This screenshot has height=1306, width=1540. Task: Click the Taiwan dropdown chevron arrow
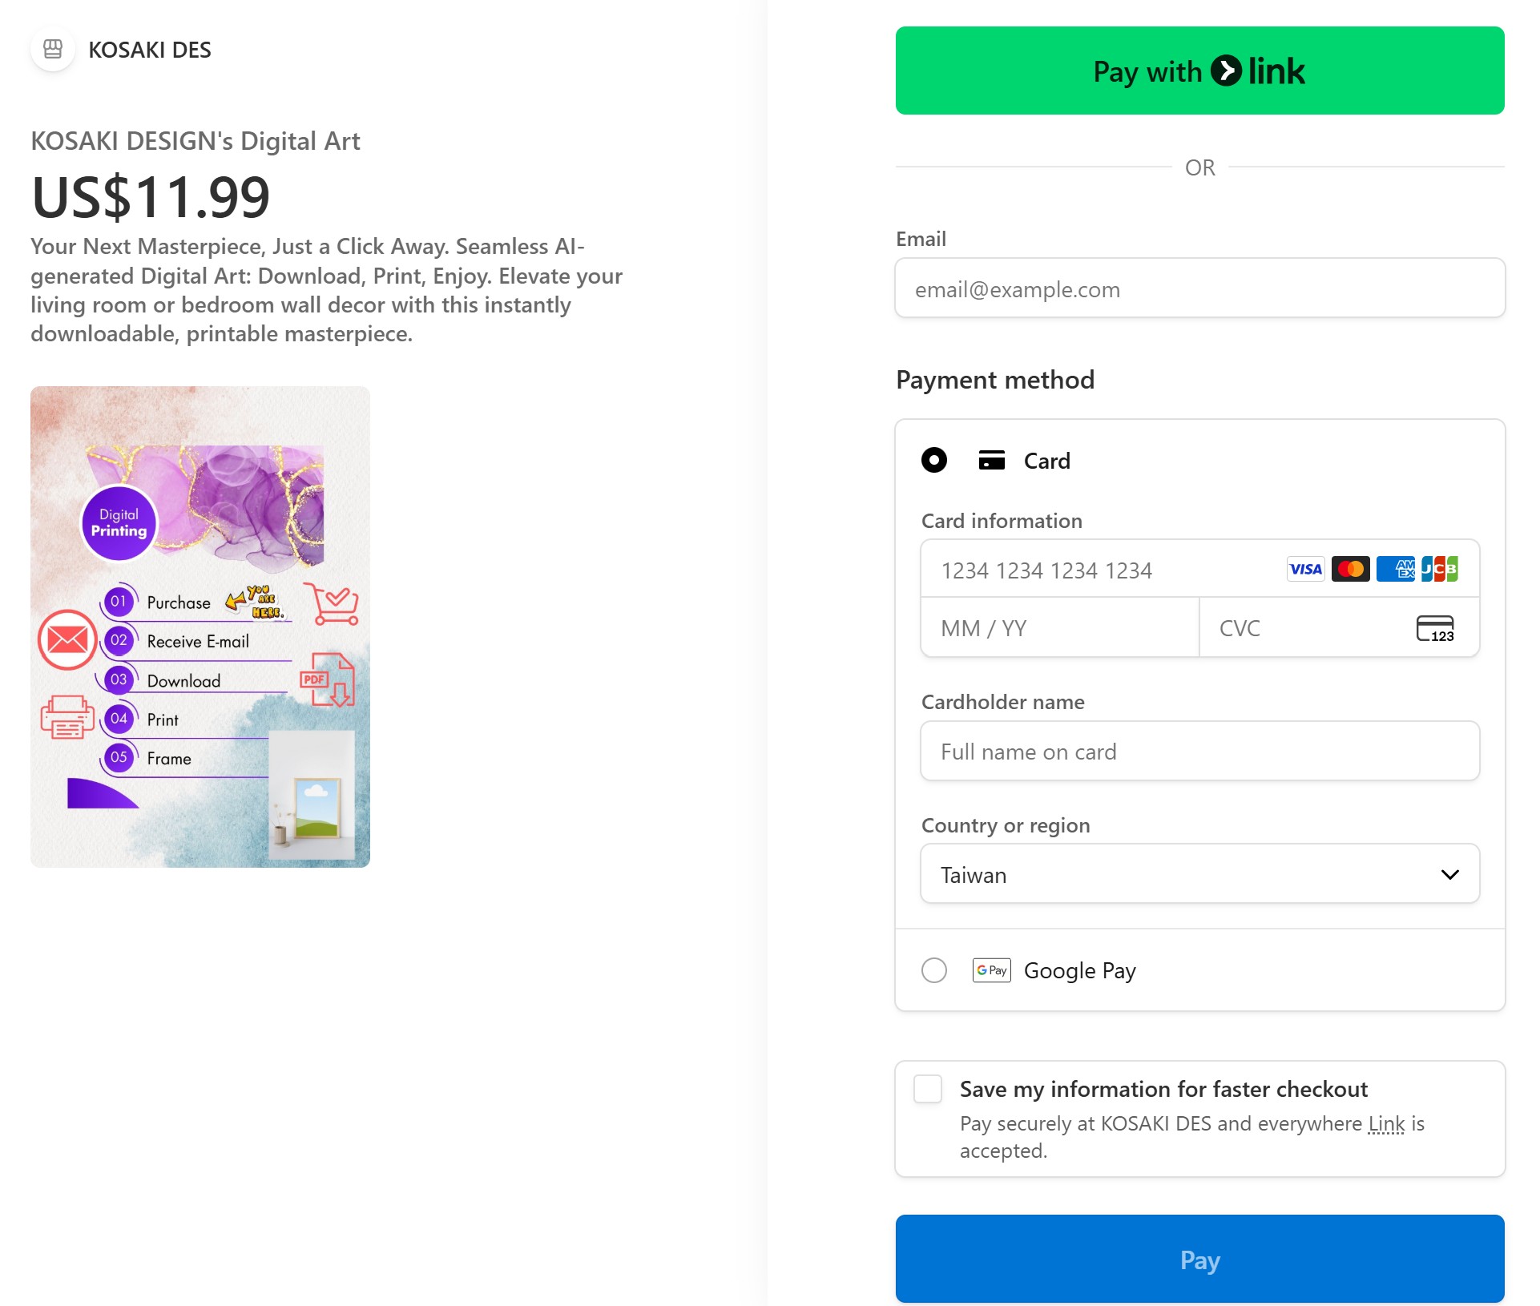[x=1449, y=874]
